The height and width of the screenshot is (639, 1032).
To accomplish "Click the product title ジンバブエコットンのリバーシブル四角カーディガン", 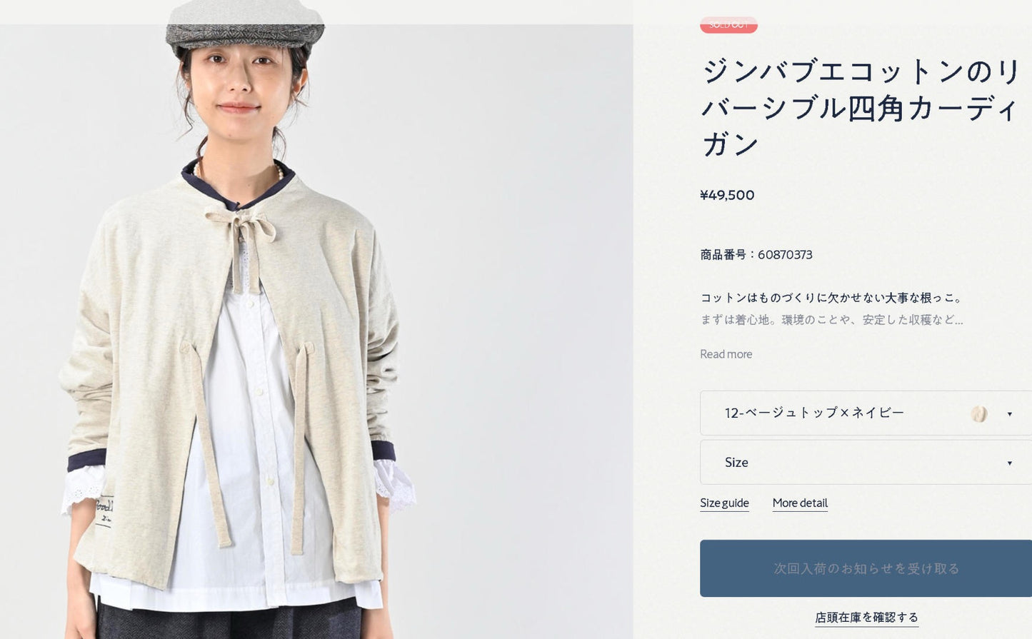I will (x=861, y=108).
